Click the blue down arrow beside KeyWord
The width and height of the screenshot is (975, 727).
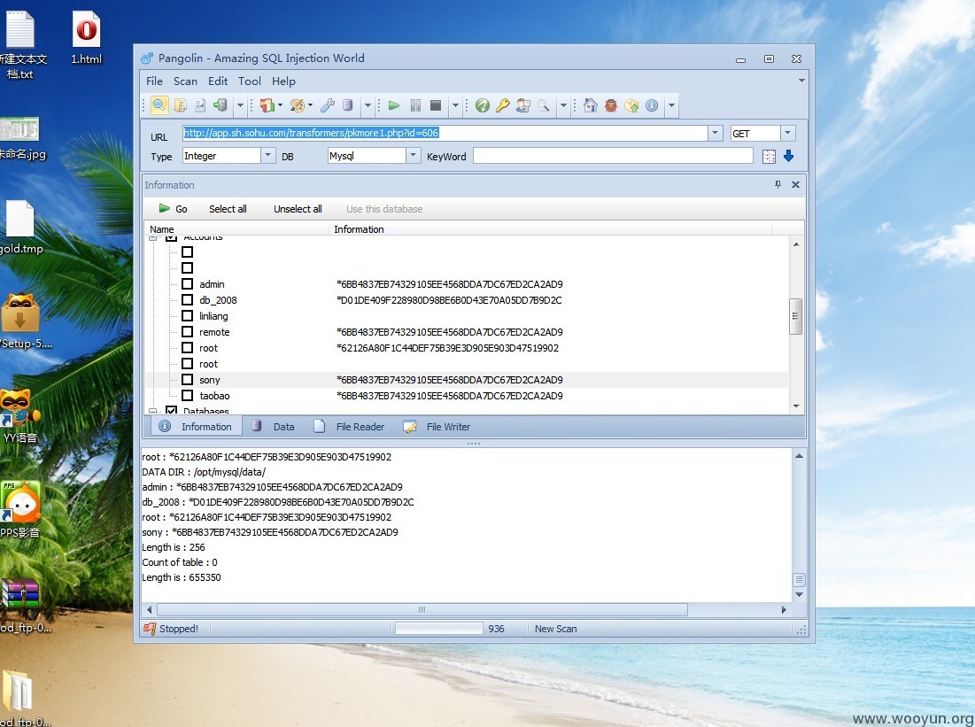[788, 156]
